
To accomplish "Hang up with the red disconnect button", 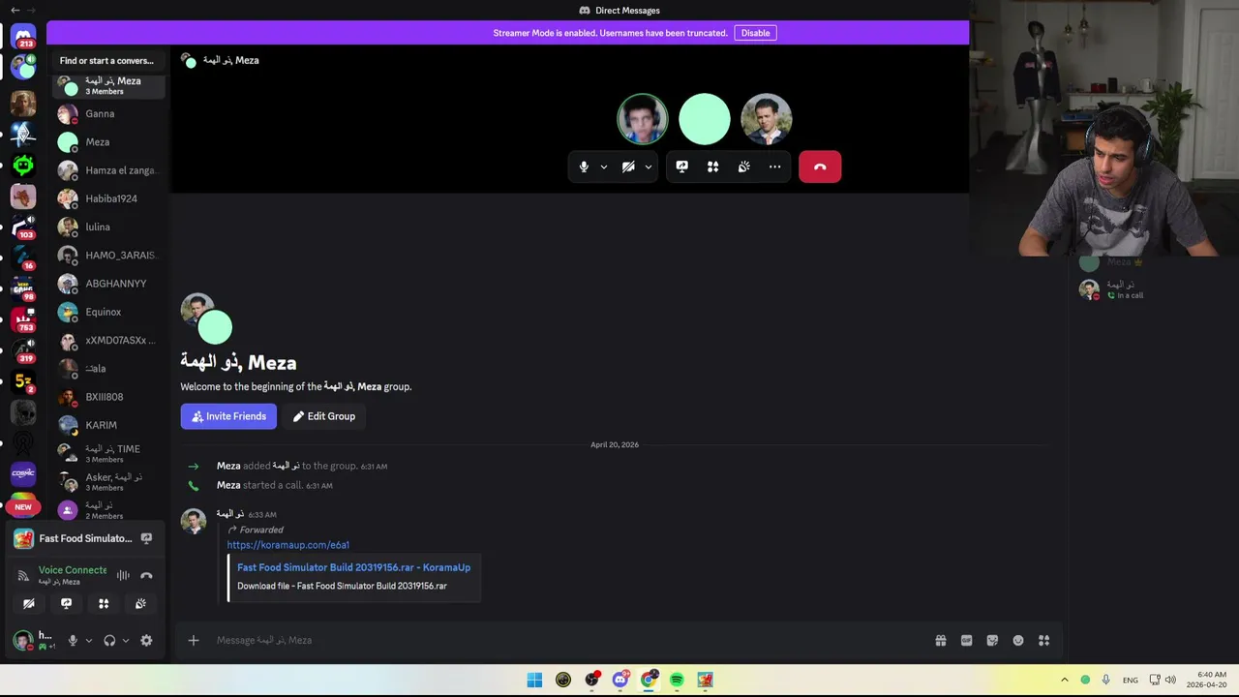I will point(820,167).
